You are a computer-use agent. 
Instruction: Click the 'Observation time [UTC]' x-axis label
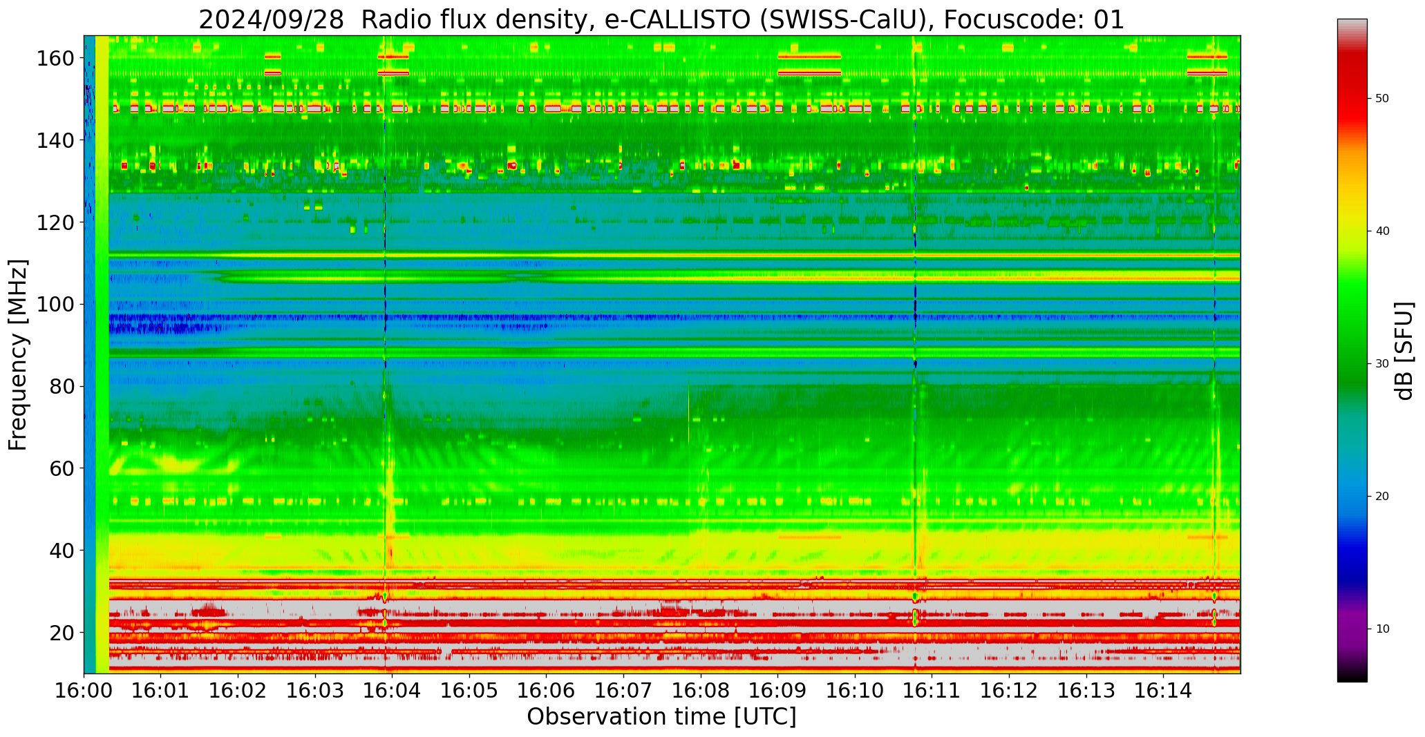(661, 717)
